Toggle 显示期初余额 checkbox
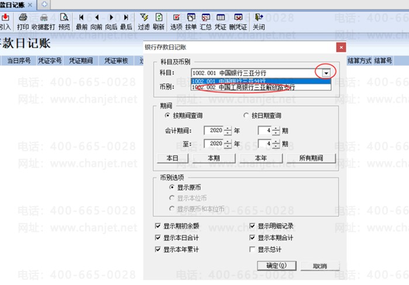The width and height of the screenshot is (409, 285). pos(158,226)
